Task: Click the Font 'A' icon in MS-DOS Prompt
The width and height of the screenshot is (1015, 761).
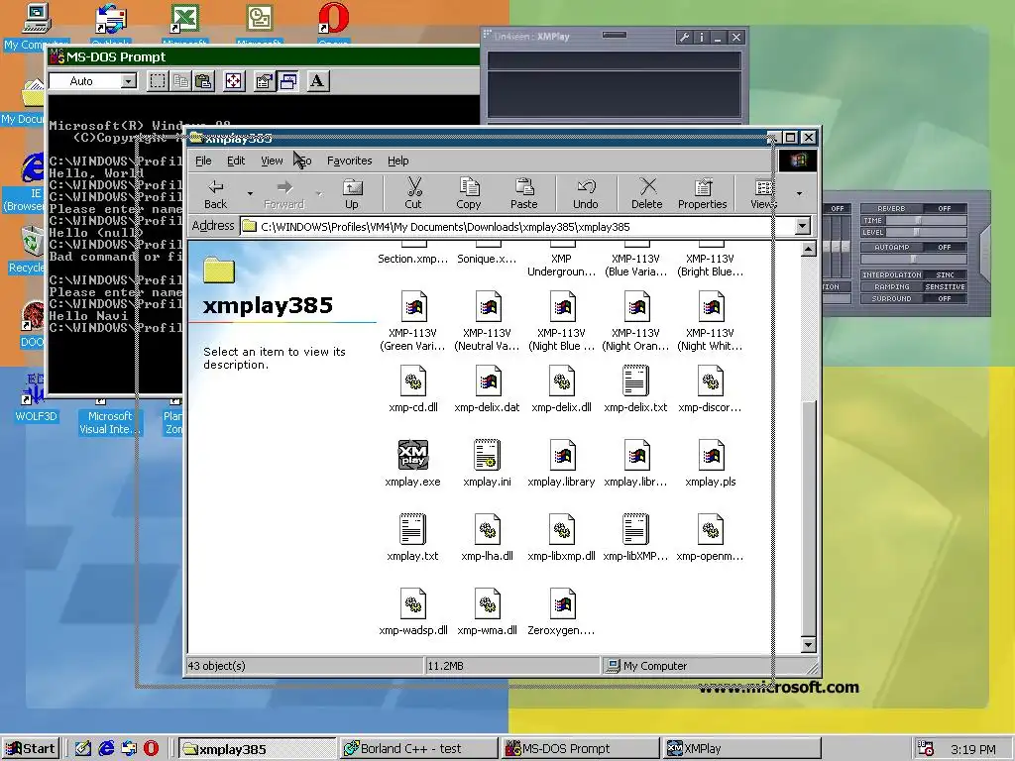Action: [317, 81]
